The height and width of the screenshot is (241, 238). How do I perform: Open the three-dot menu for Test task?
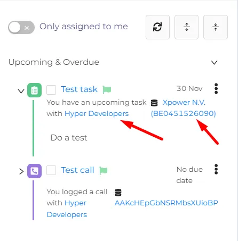click(x=216, y=88)
